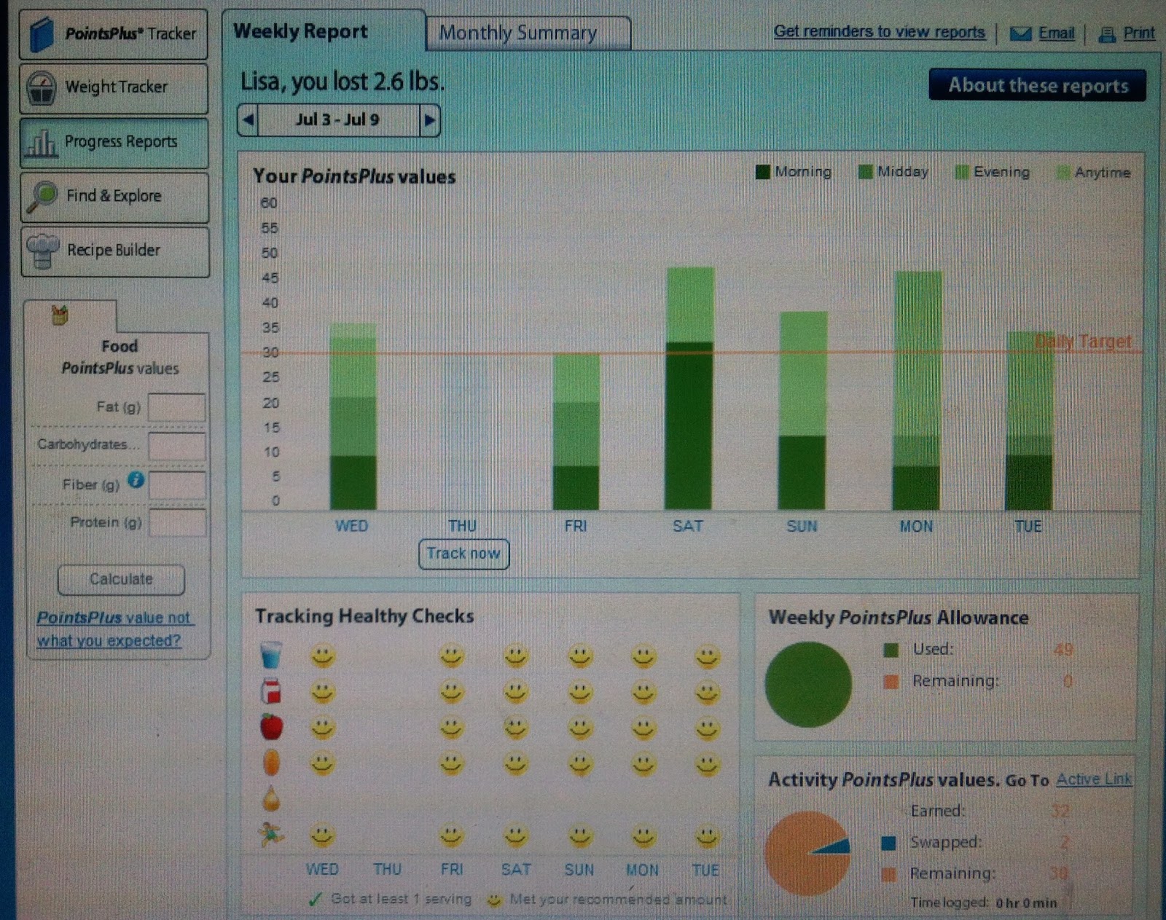Click Friday's milk smiley face
Image resolution: width=1166 pixels, height=920 pixels.
(x=452, y=692)
